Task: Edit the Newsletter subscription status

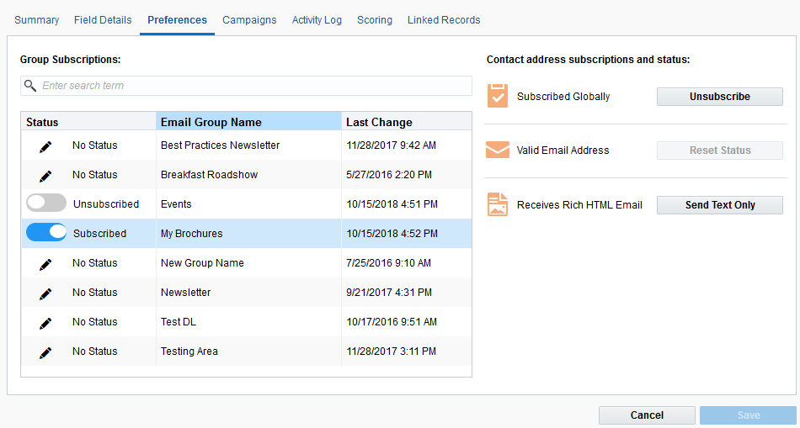Action: (x=45, y=293)
